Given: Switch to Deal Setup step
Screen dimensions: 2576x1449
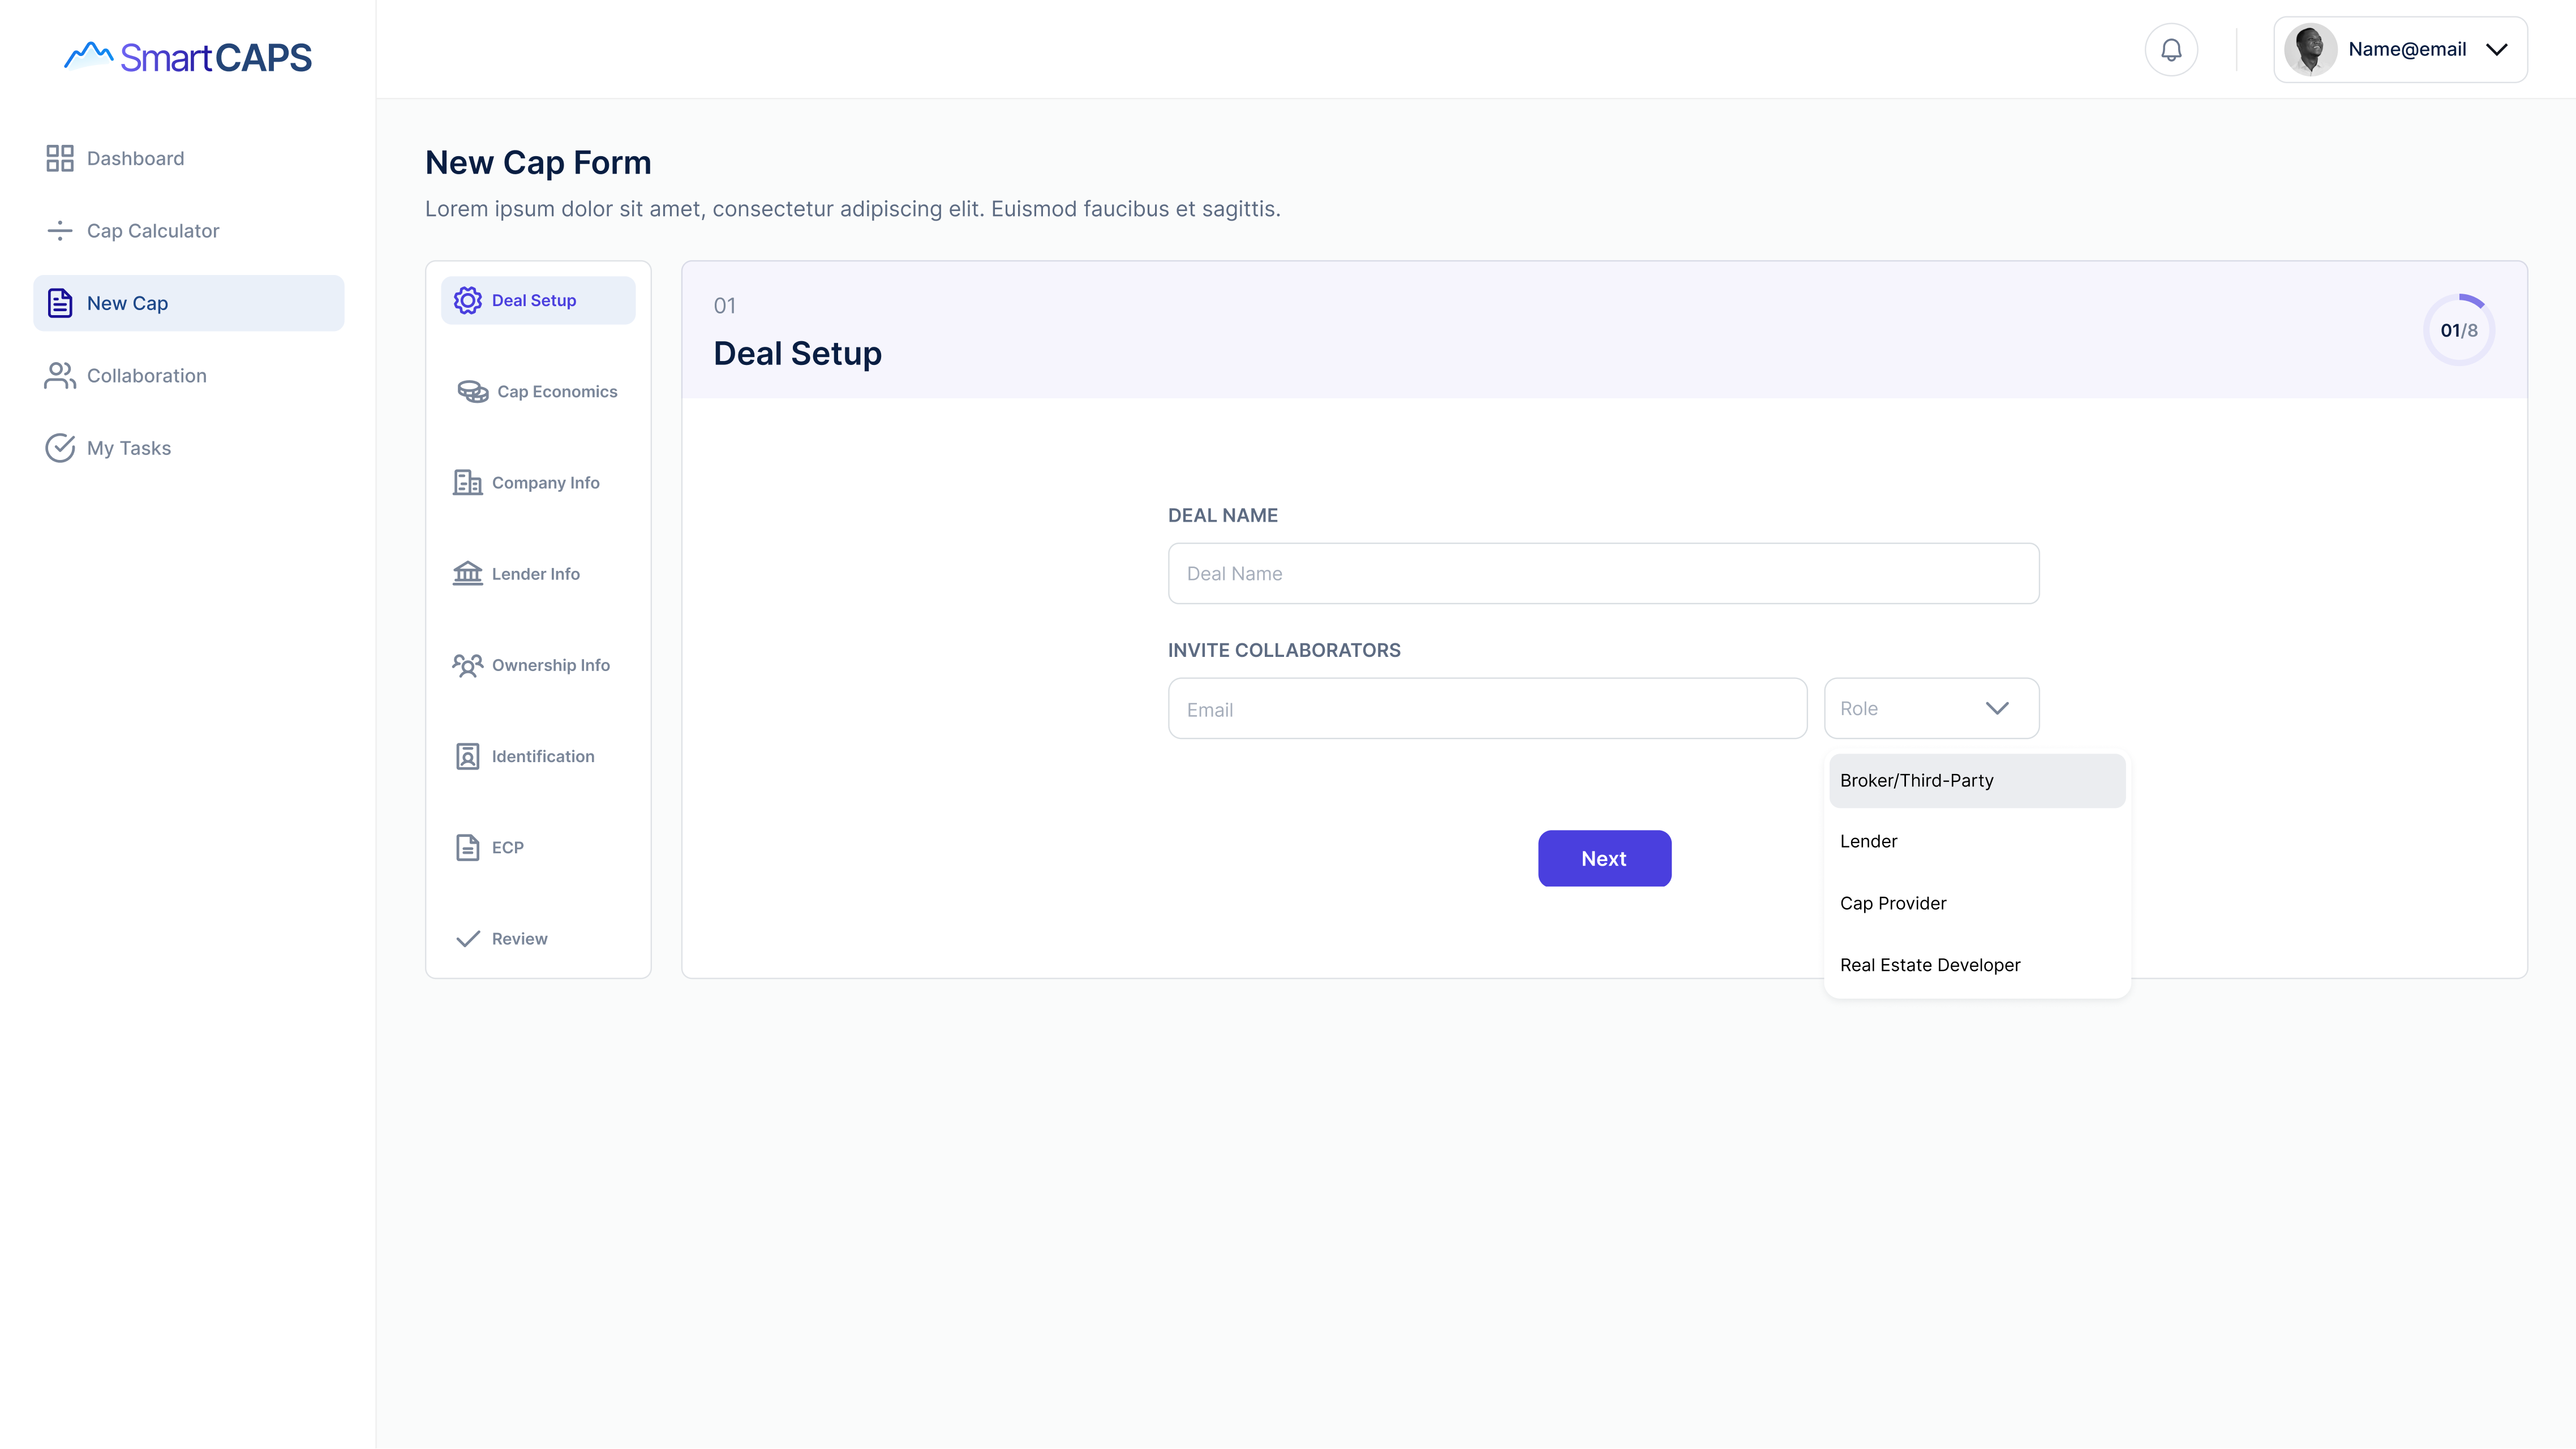Looking at the screenshot, I should point(538,300).
